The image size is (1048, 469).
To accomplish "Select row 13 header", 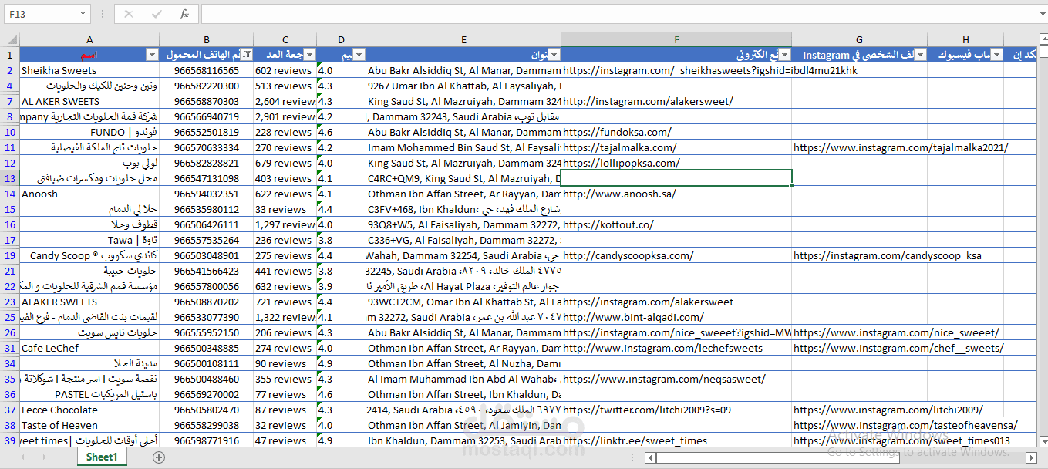I will click(x=10, y=178).
